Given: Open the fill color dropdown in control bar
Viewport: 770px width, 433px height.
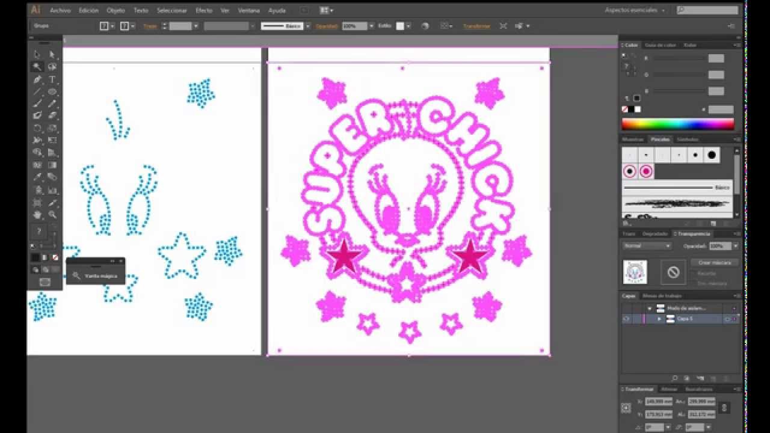Looking at the screenshot, I should pos(112,26).
